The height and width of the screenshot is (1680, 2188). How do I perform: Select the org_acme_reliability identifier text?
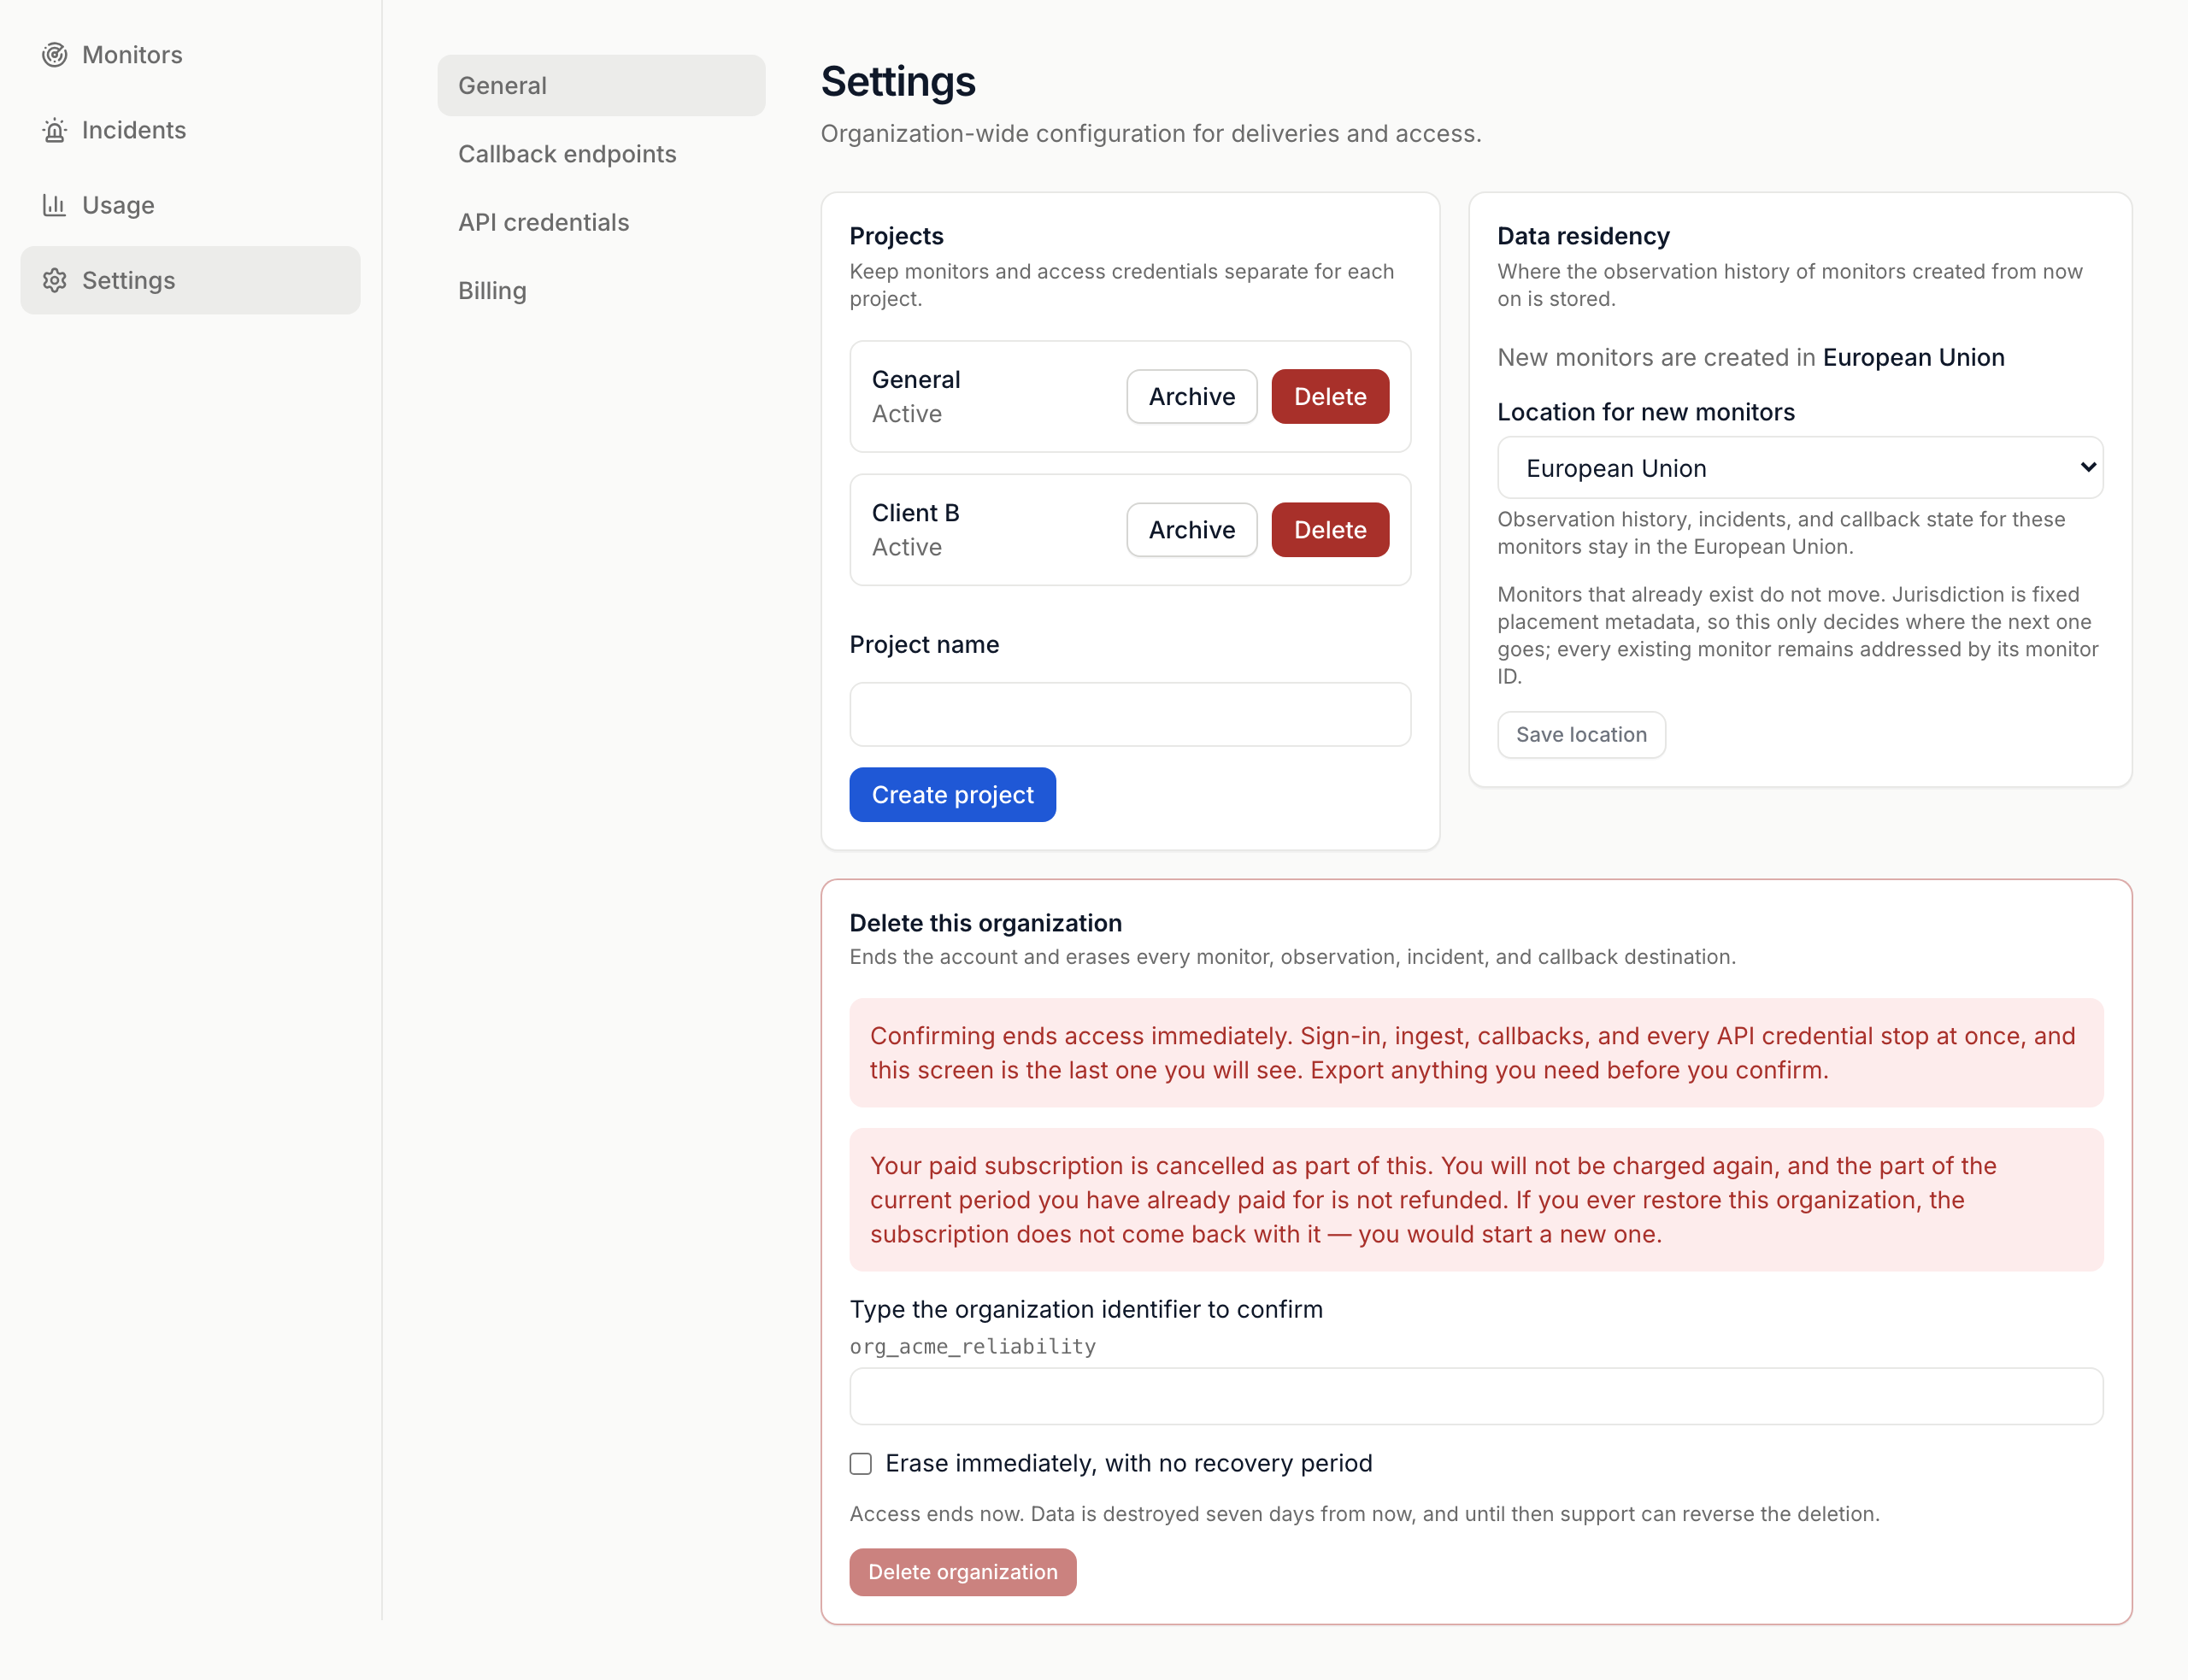972,1347
